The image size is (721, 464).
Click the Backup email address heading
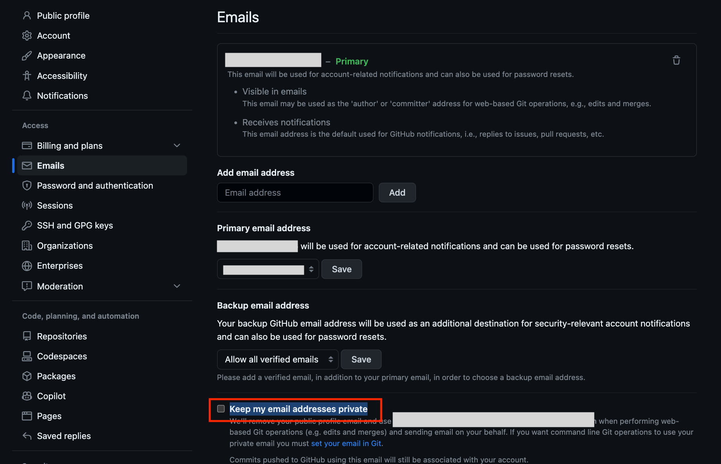tap(263, 305)
